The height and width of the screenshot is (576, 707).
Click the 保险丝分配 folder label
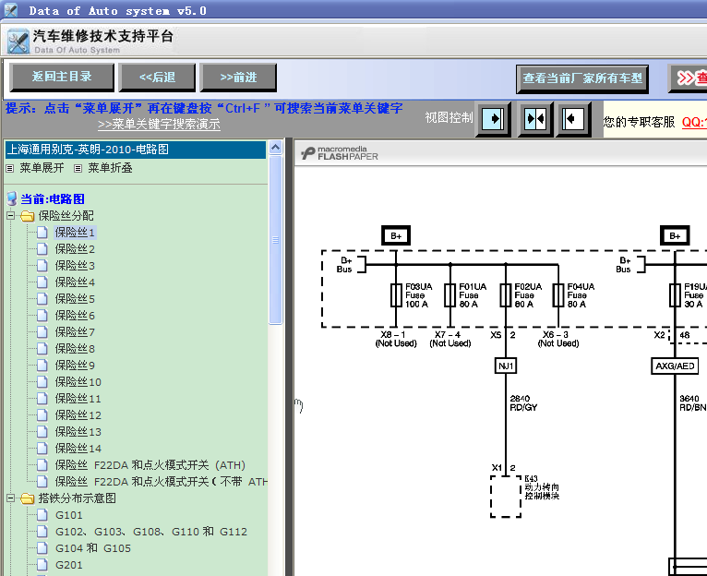(x=66, y=216)
